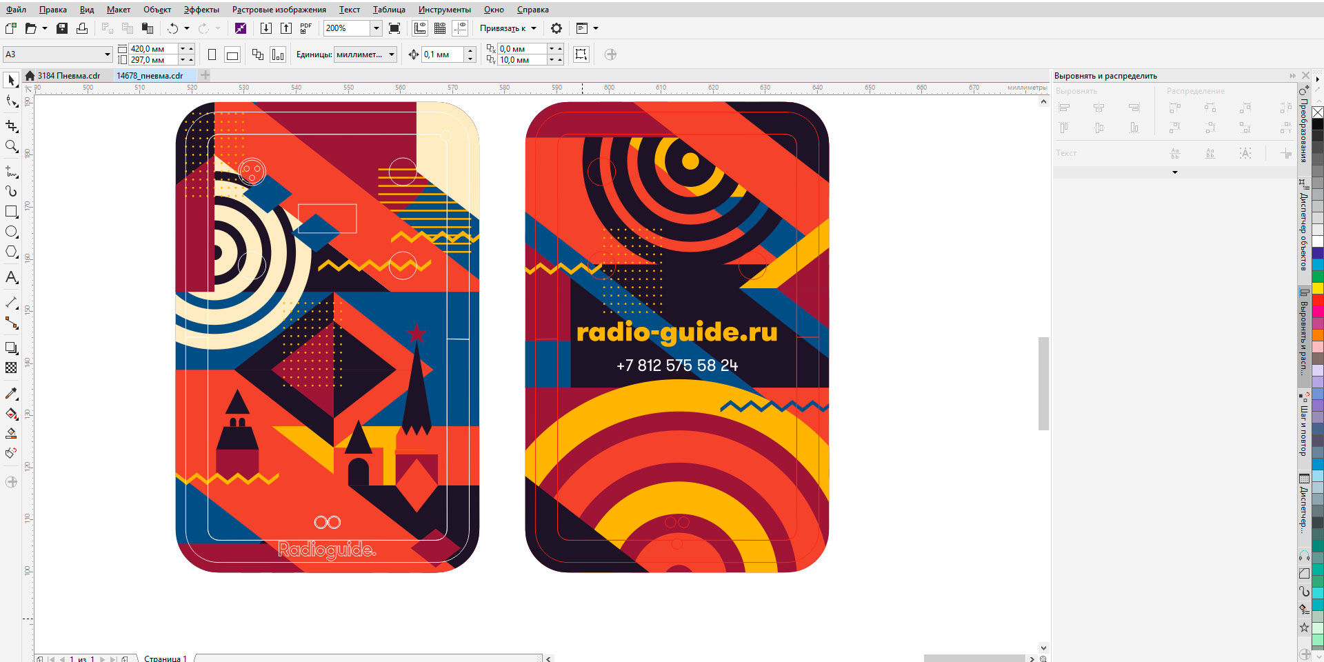Open Шаг и повтор docker tab
Viewport: 1324px width, 662px height.
(1303, 426)
